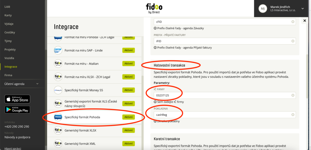Click the Money S5 logo icon
This screenshot has height=150, width=311.
point(58,90)
